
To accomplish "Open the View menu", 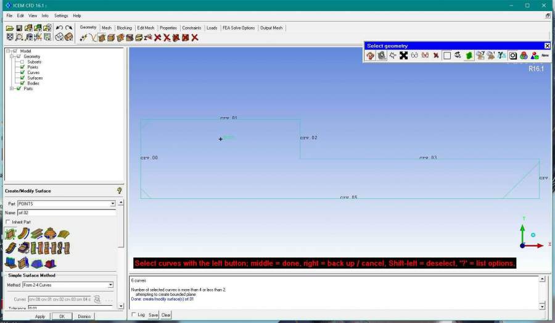I will pos(33,15).
